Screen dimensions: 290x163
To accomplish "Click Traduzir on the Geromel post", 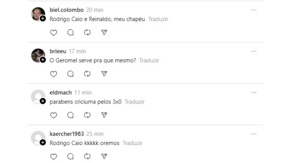I will coord(149,61).
